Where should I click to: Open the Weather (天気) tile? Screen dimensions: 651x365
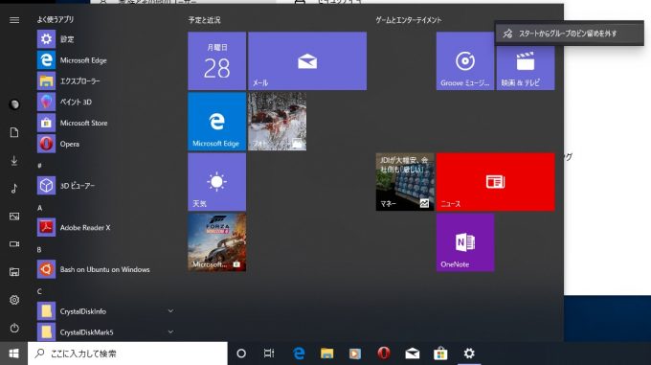tap(216, 182)
